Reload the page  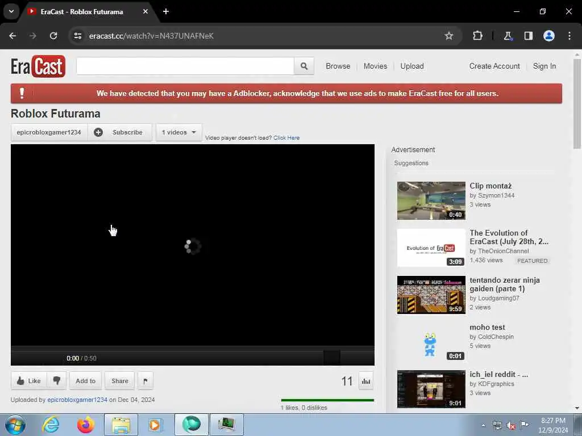pyautogui.click(x=53, y=36)
